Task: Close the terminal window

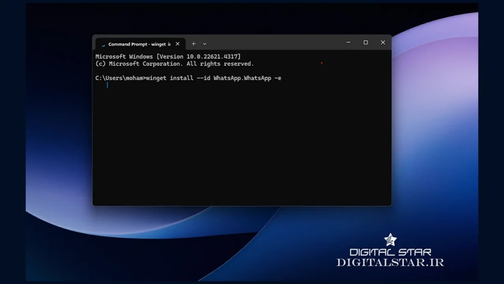Action: click(x=383, y=43)
